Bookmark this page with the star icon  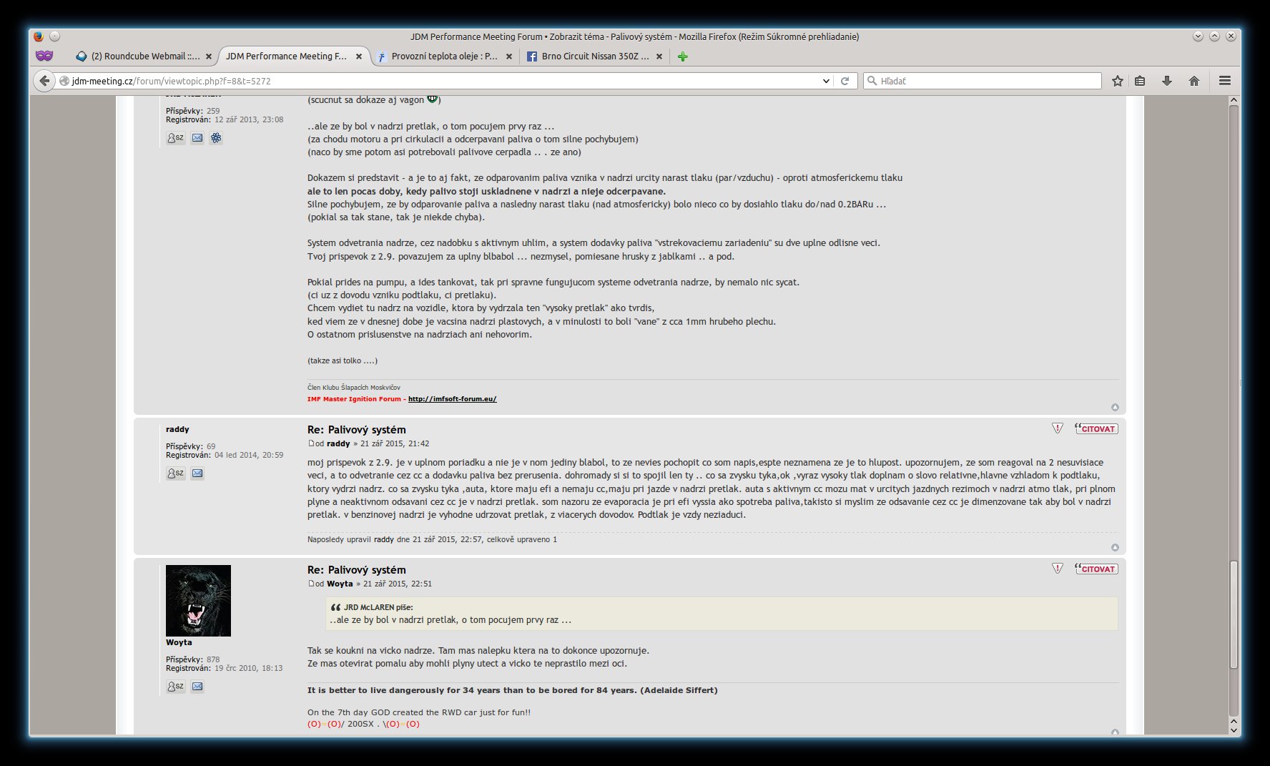[x=1118, y=81]
